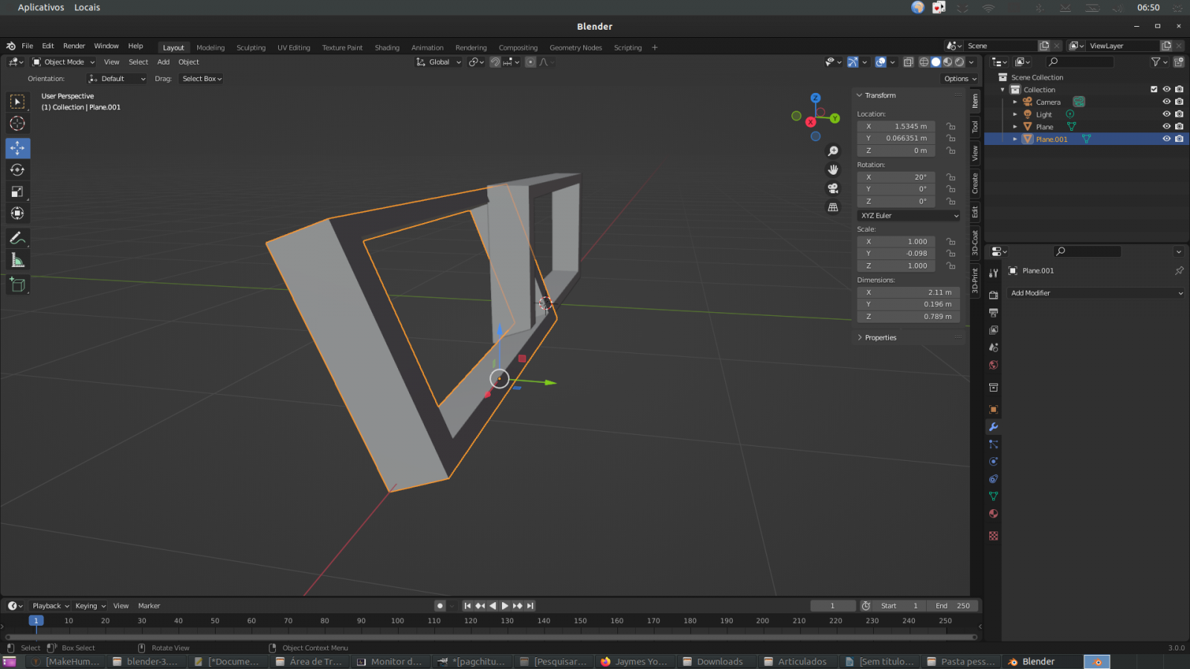Select the Measure tool

(x=18, y=260)
